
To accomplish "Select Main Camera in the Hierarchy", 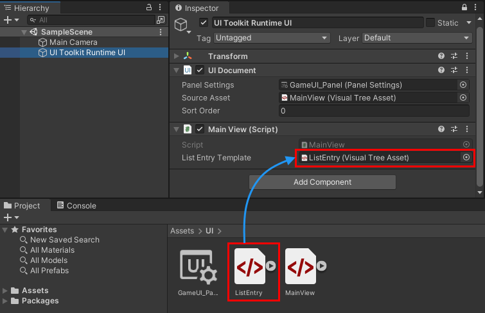I will [x=73, y=42].
